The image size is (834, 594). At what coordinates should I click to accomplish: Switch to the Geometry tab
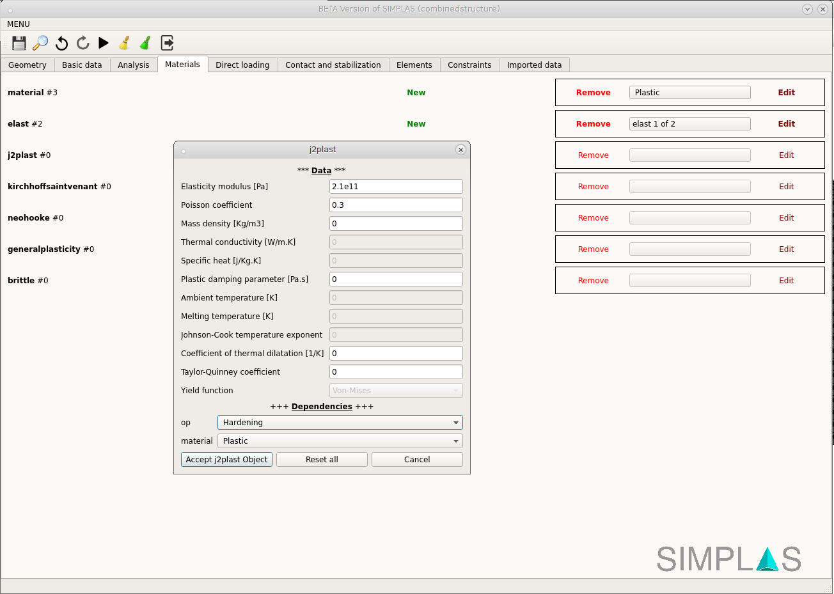click(28, 65)
